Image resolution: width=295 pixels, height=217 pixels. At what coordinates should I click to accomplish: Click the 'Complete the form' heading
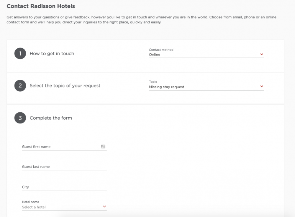(x=51, y=118)
